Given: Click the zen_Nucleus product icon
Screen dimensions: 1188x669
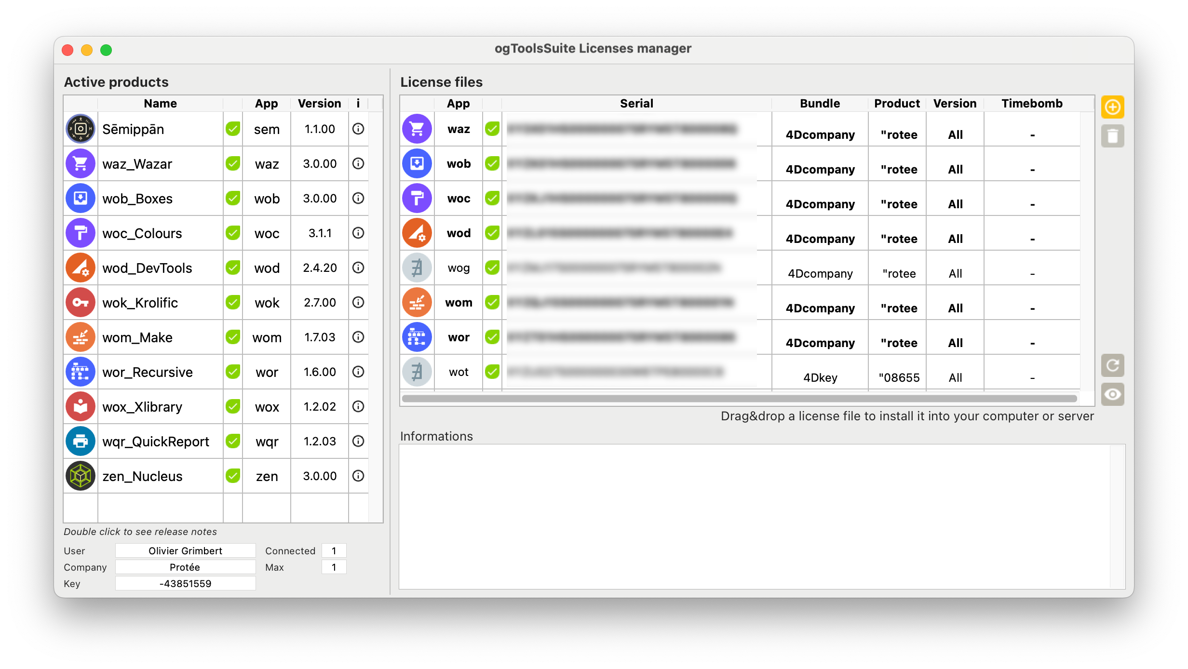Looking at the screenshot, I should coord(81,476).
